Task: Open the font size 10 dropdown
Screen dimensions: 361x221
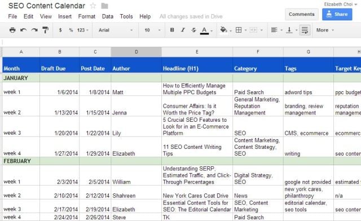Action: [152, 30]
